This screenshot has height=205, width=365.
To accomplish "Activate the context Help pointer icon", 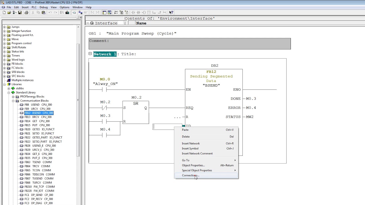I will pos(171,13).
